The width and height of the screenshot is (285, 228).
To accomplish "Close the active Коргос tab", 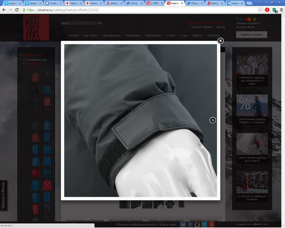I will click(182, 3).
